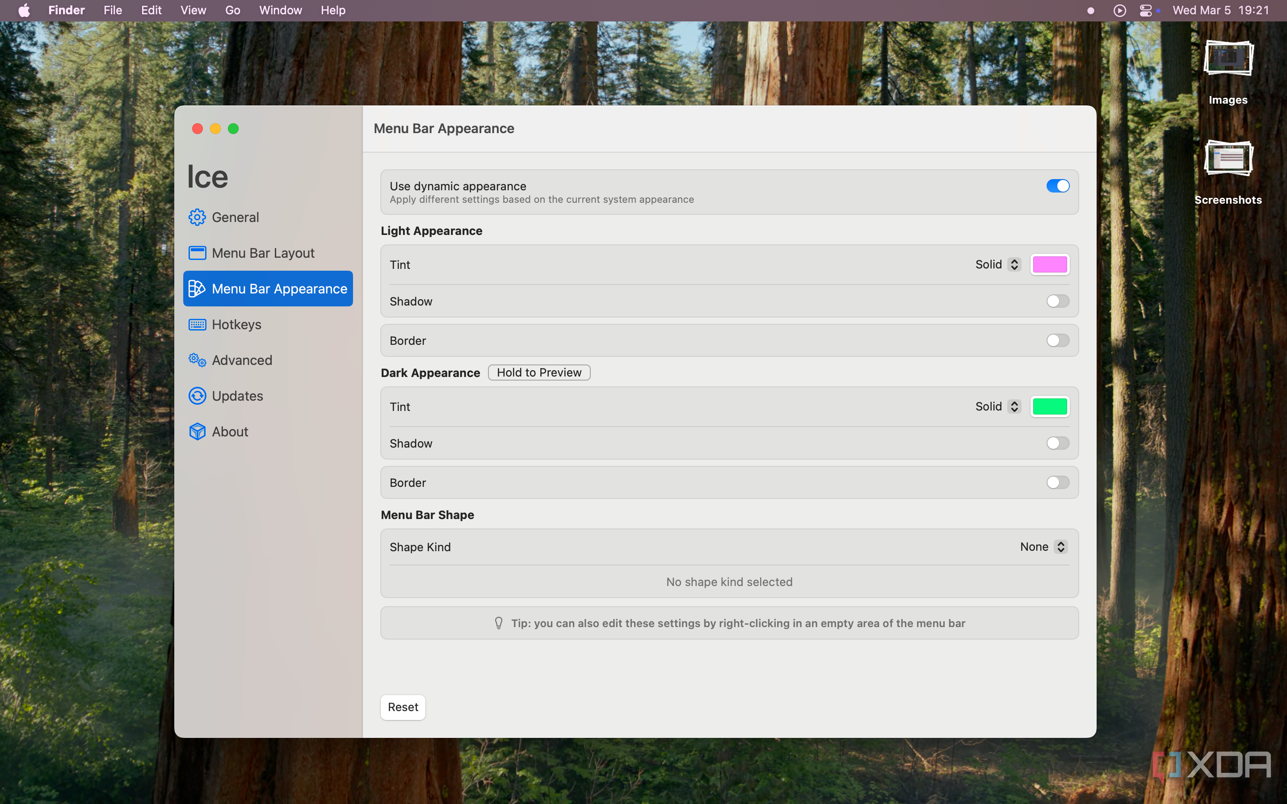Enable Shadow under Light Appearance
The width and height of the screenshot is (1287, 804).
pyautogui.click(x=1057, y=301)
